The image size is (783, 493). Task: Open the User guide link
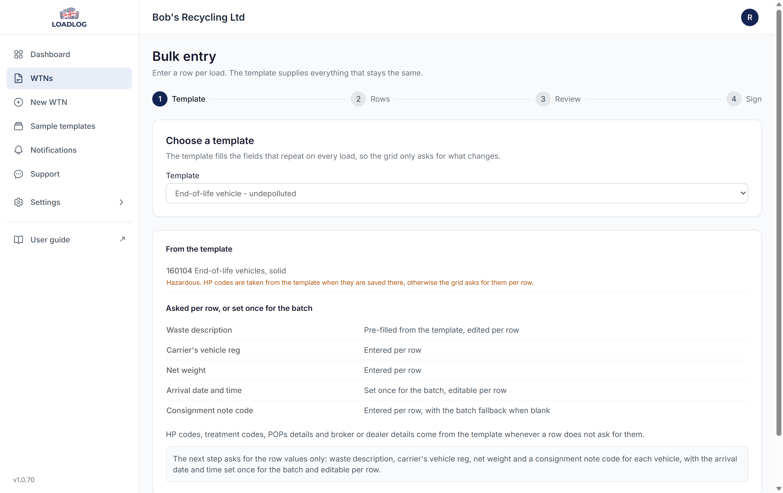click(69, 239)
